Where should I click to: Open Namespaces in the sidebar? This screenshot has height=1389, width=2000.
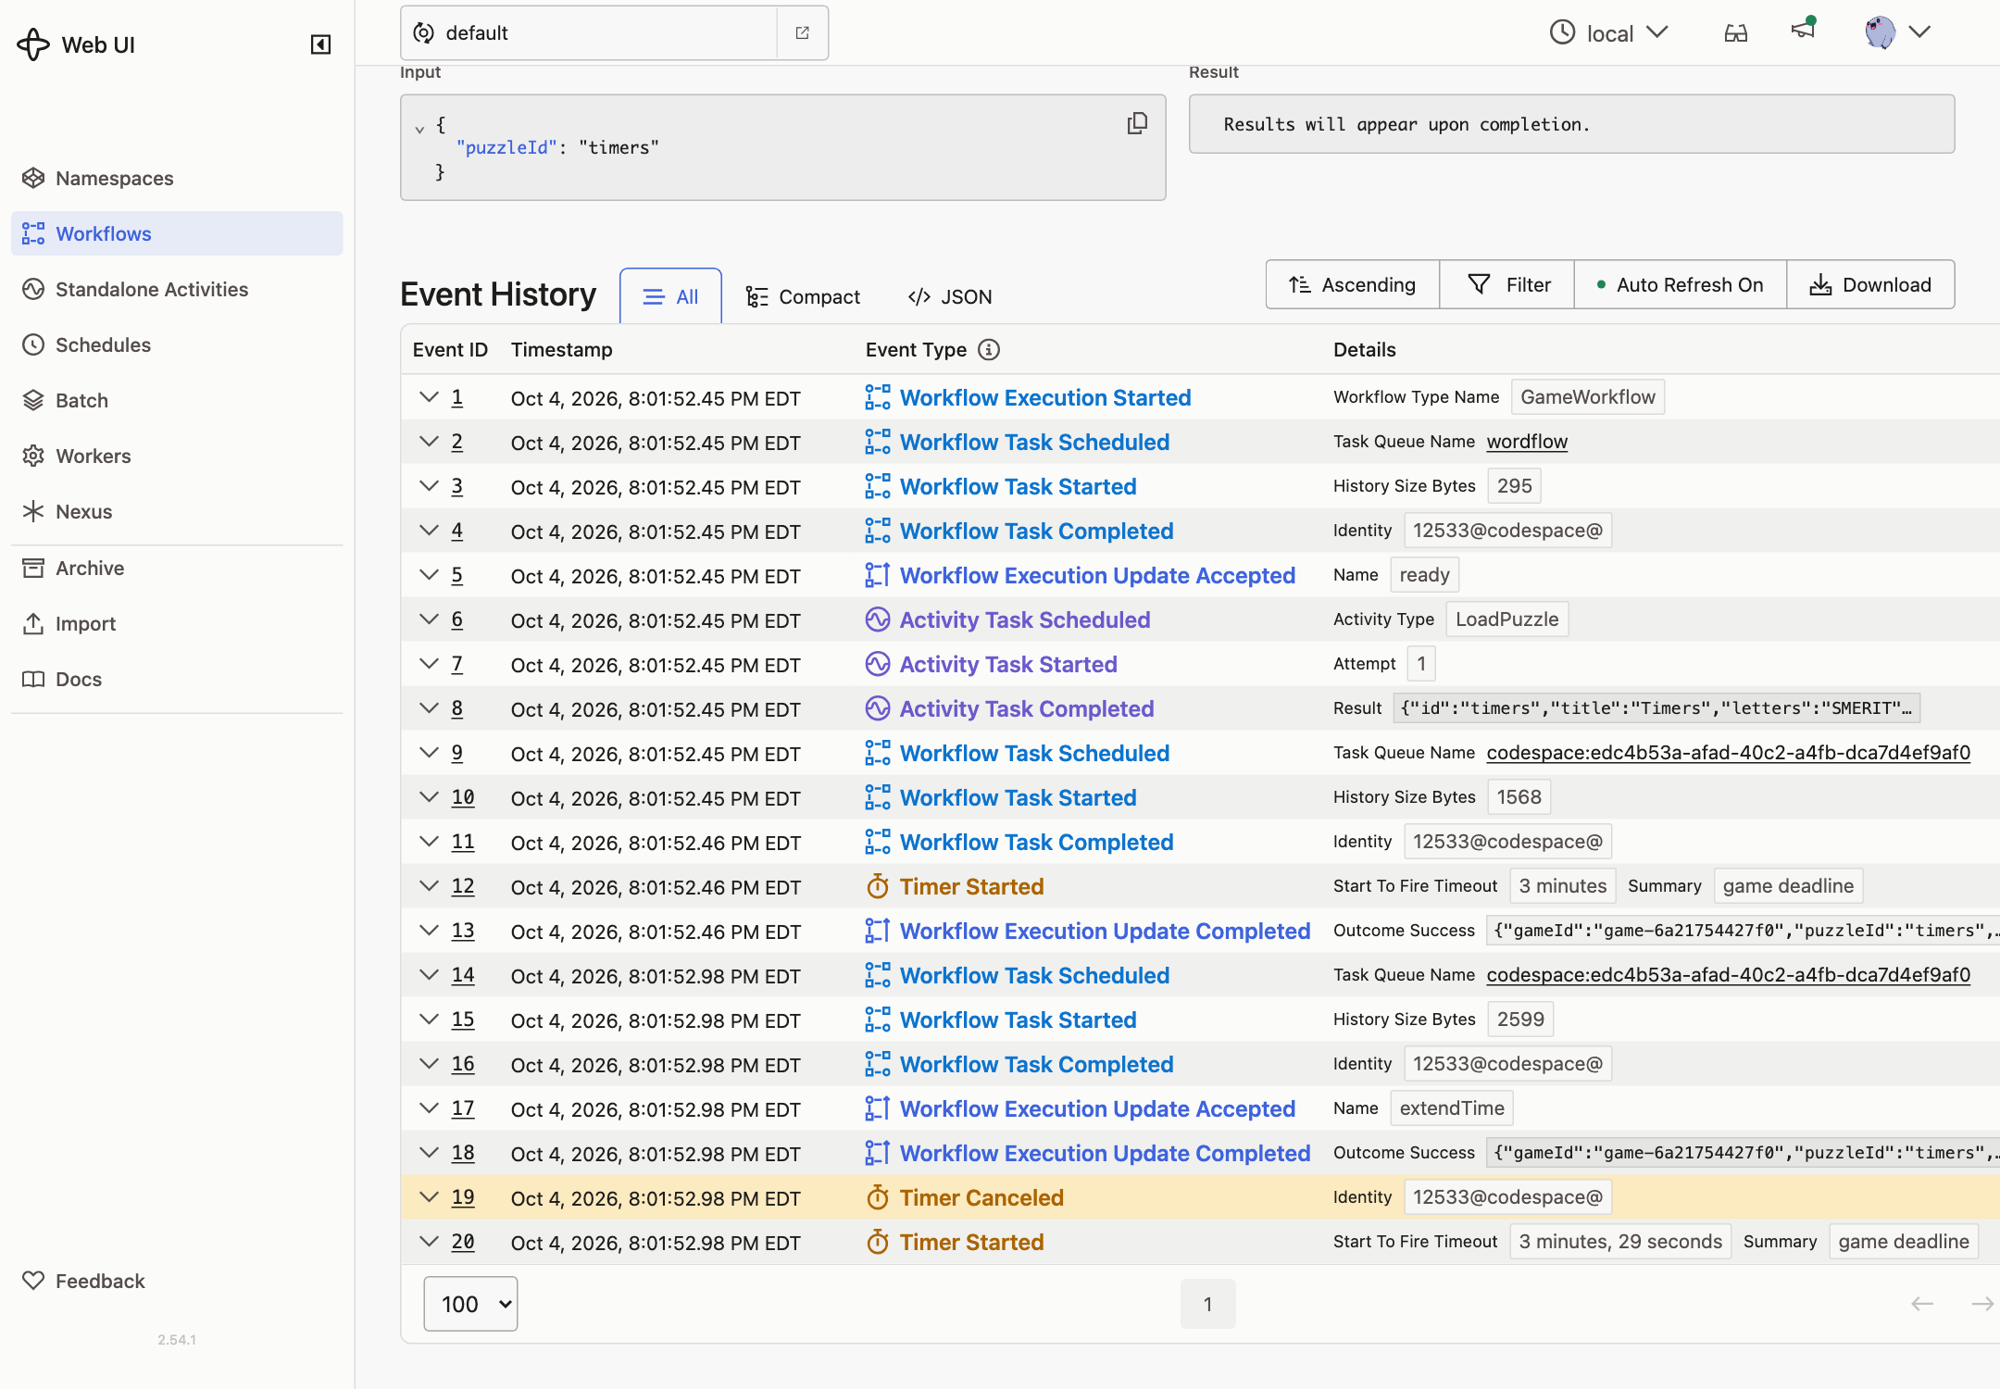(177, 178)
